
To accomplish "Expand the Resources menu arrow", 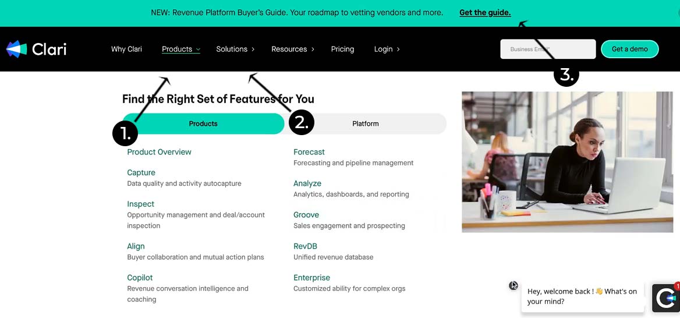I will point(313,50).
